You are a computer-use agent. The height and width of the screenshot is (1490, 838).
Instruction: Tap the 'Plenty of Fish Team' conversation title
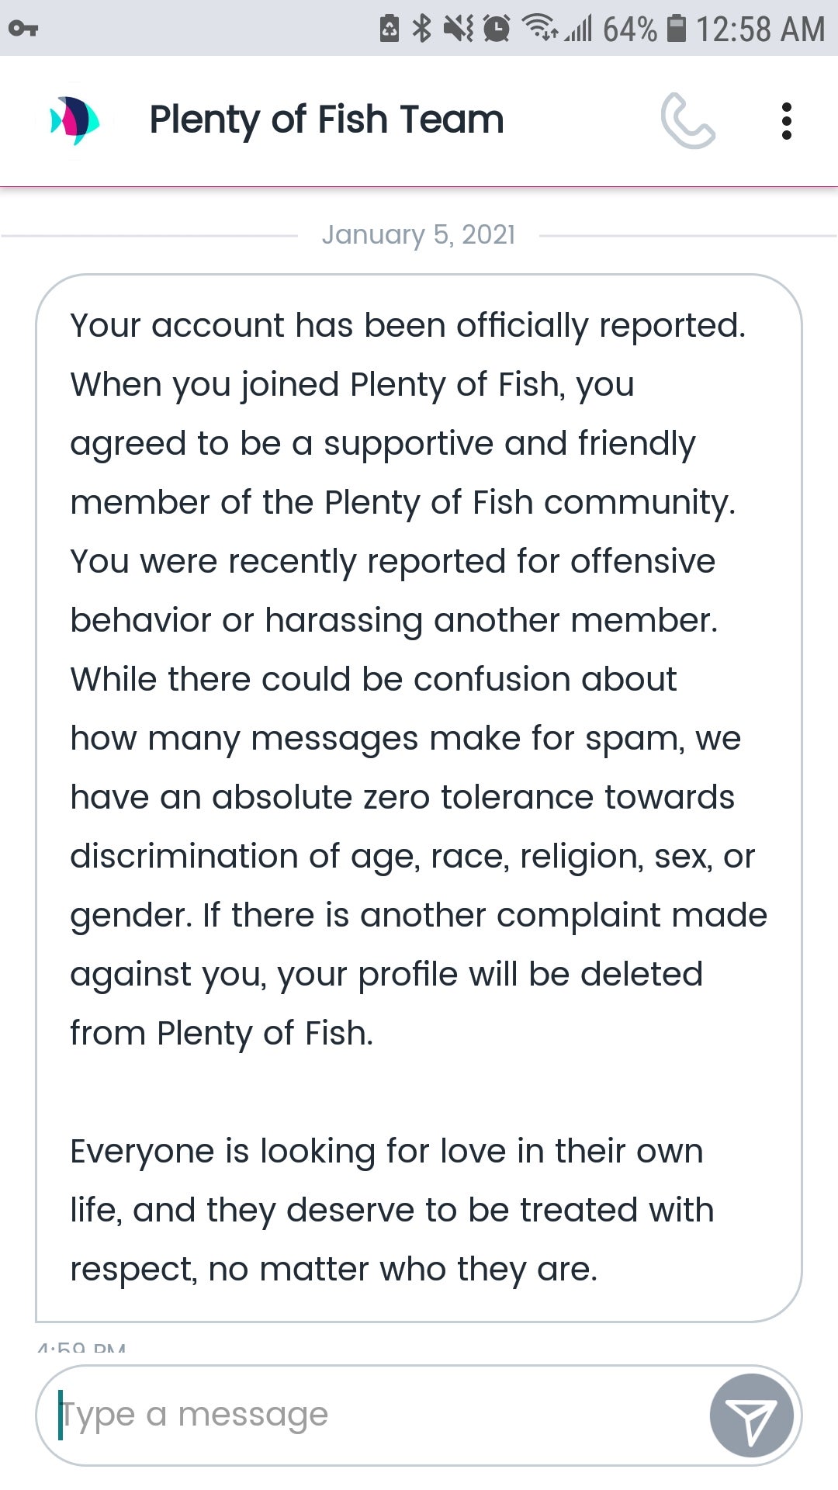(x=327, y=120)
